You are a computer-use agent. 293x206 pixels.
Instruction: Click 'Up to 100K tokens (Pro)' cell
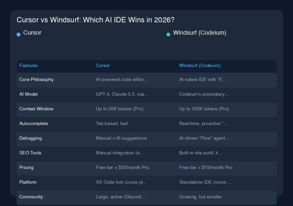click(204, 109)
